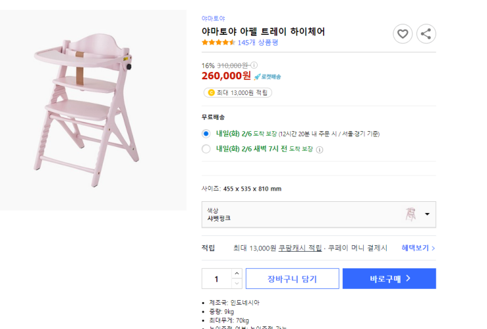Click the quantity input field
Viewport: 487px width, 329px height.
pyautogui.click(x=216, y=279)
